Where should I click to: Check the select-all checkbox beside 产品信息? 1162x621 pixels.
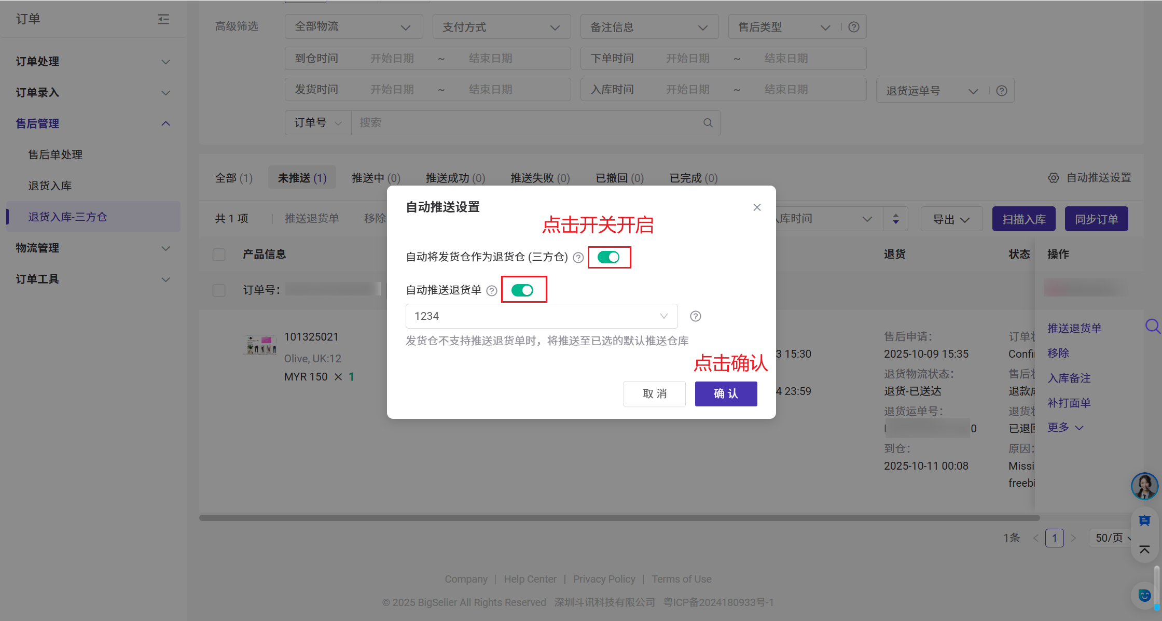pyautogui.click(x=219, y=255)
